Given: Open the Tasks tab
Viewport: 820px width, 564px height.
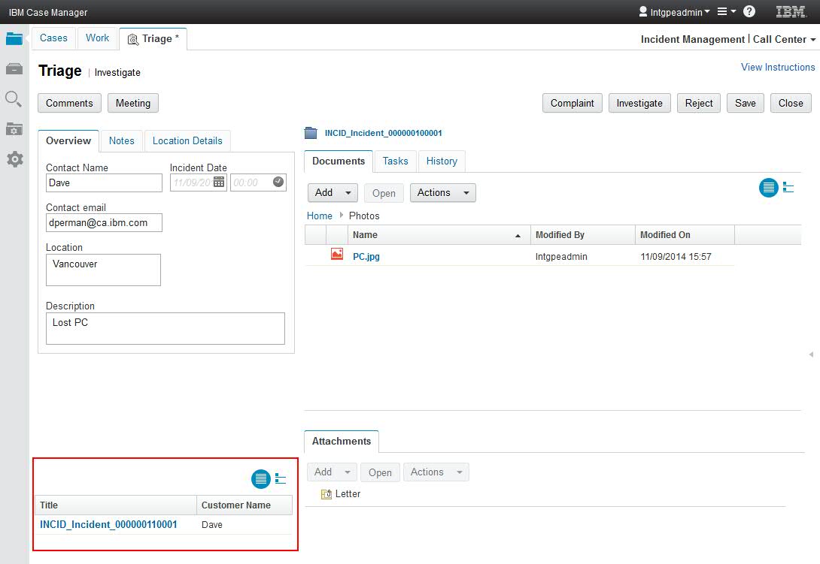Looking at the screenshot, I should (395, 161).
